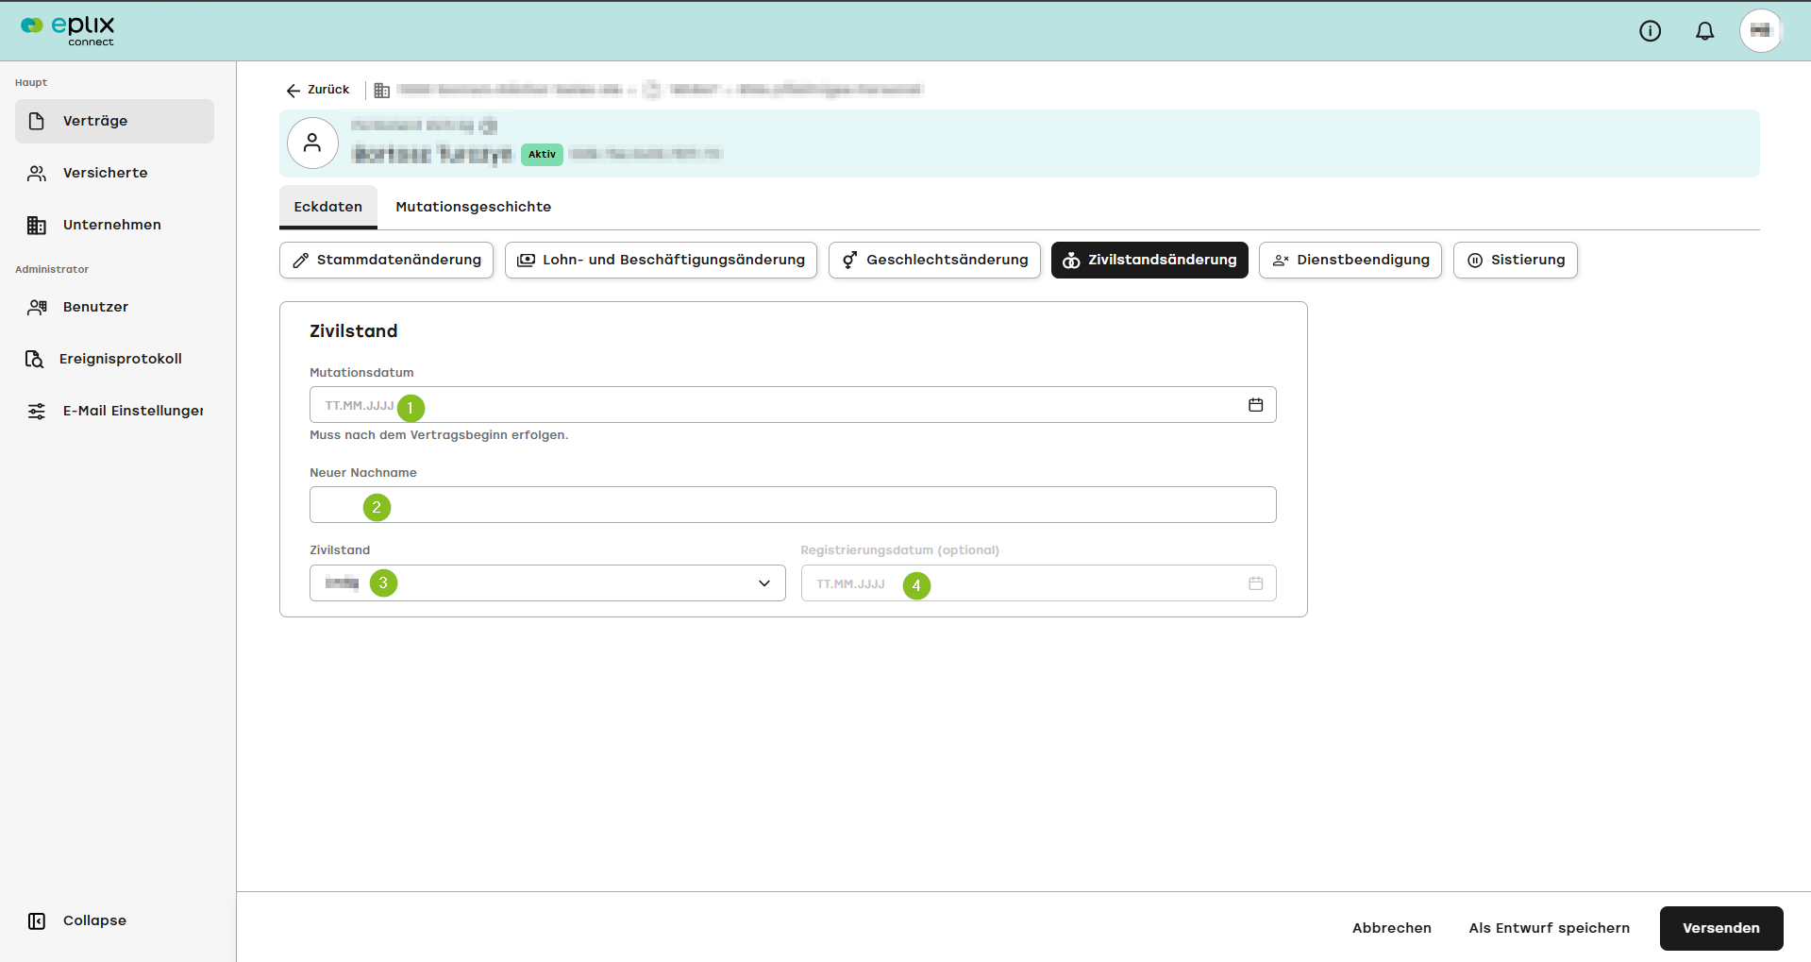Focus the Registrierungsdatum date field
The height and width of the screenshot is (962, 1811).
1039,583
